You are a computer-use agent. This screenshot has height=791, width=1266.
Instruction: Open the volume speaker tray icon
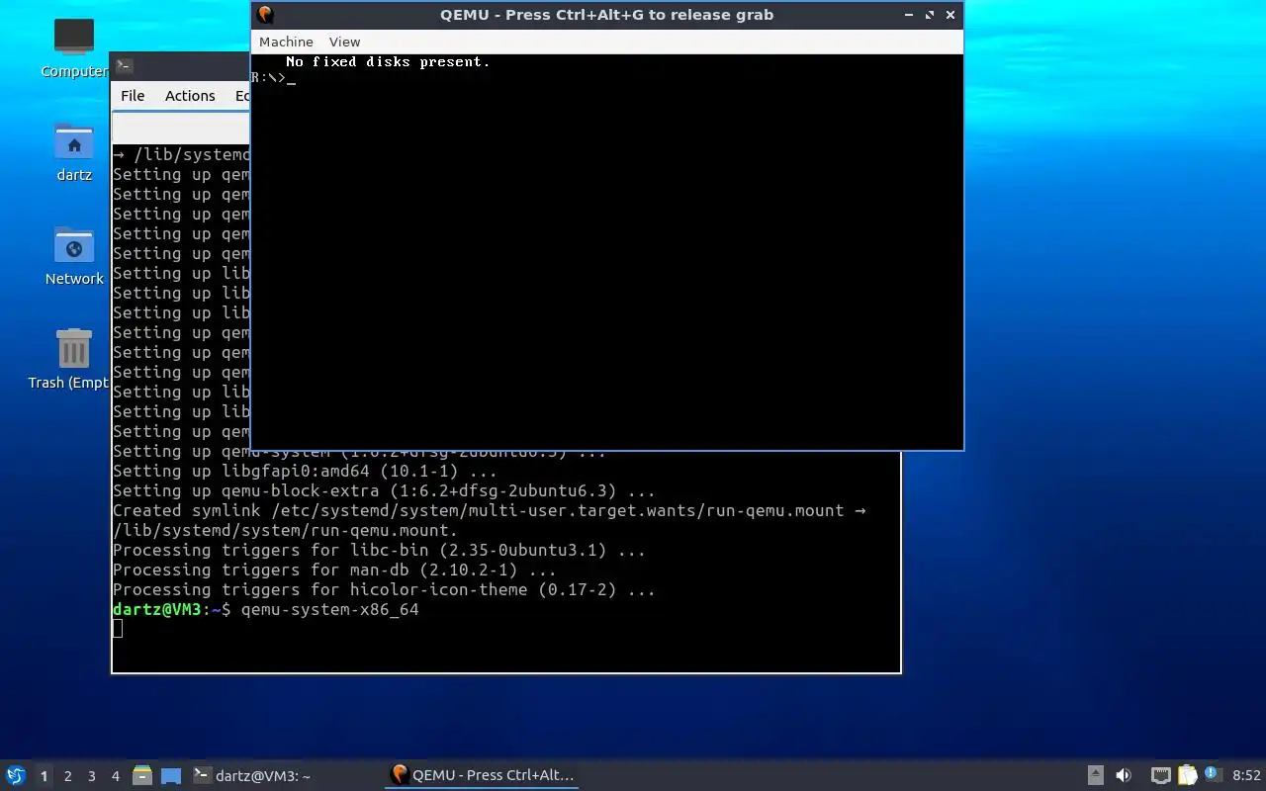(1124, 775)
